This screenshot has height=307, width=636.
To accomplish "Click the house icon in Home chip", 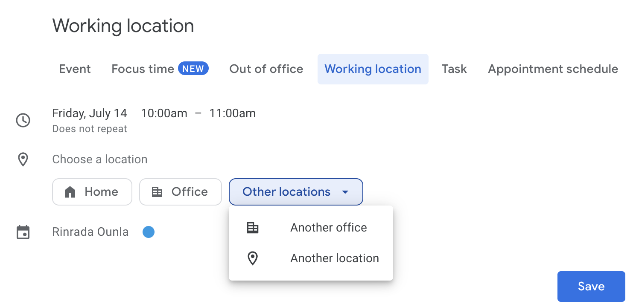I will tap(70, 192).
